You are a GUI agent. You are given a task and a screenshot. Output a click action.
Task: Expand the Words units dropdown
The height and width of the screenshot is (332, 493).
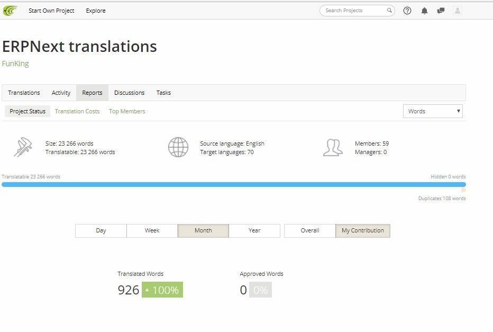pos(433,111)
